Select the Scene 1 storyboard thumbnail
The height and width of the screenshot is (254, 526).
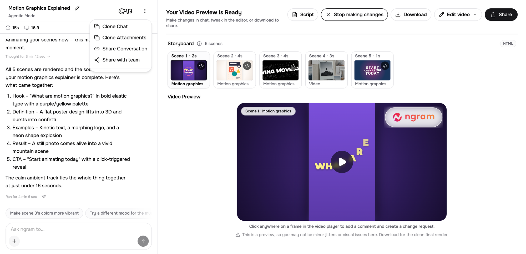189,70
